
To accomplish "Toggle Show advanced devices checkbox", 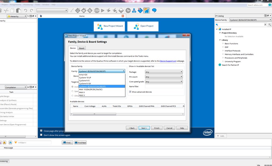I will [130, 92].
